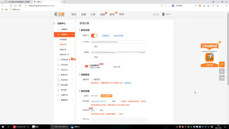Expand the 数据分析 sidebar section chevron

72,75
